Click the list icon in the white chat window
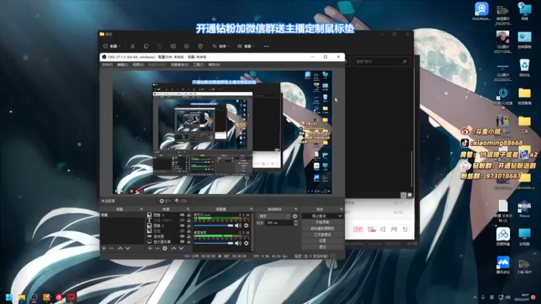 405,229
